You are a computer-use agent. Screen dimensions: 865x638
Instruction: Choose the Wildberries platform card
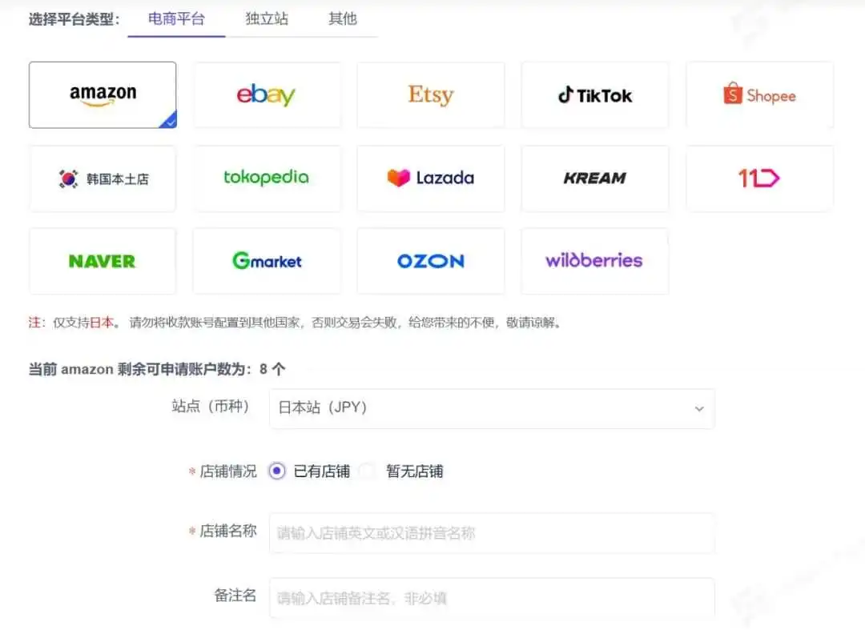click(595, 261)
